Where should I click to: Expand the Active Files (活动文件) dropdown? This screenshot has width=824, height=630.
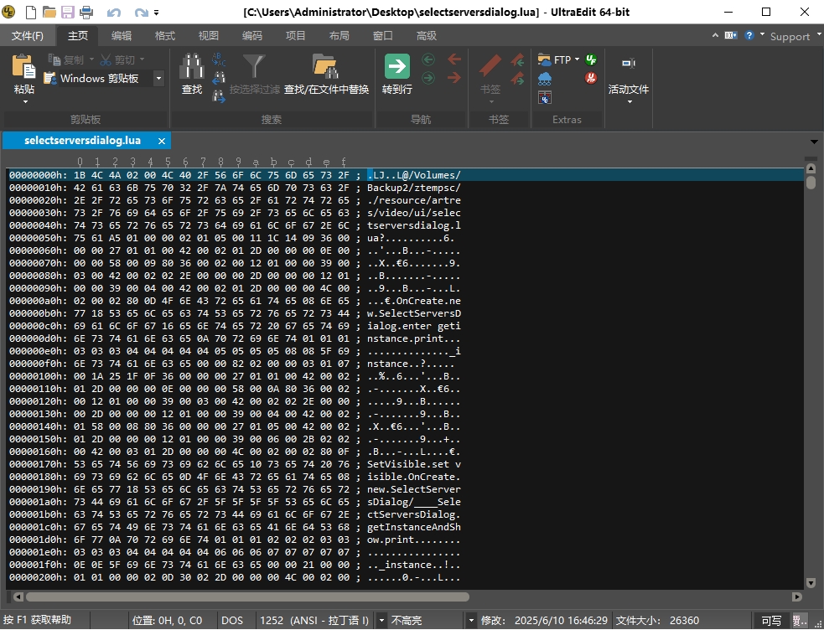[629, 101]
